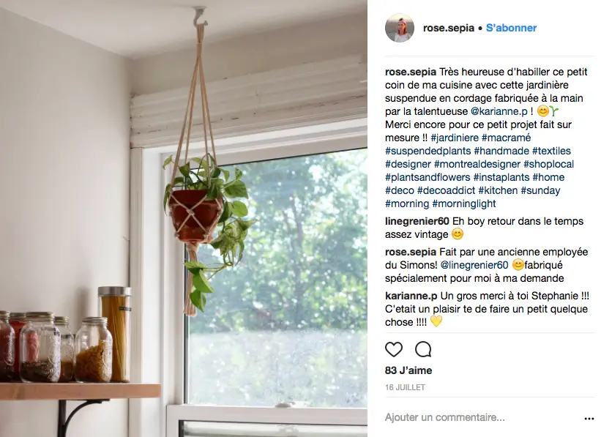Open the linegrenier60 commenter profile

pos(417,221)
